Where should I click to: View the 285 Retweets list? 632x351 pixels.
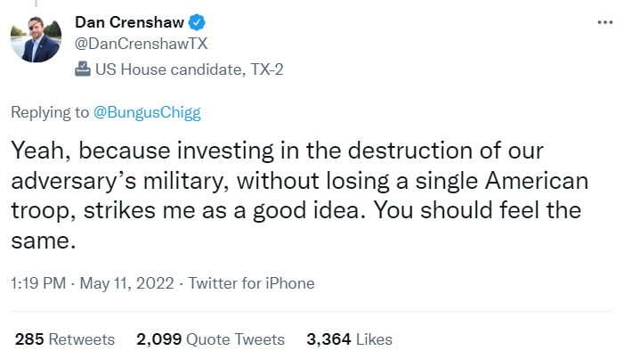[x=65, y=339]
